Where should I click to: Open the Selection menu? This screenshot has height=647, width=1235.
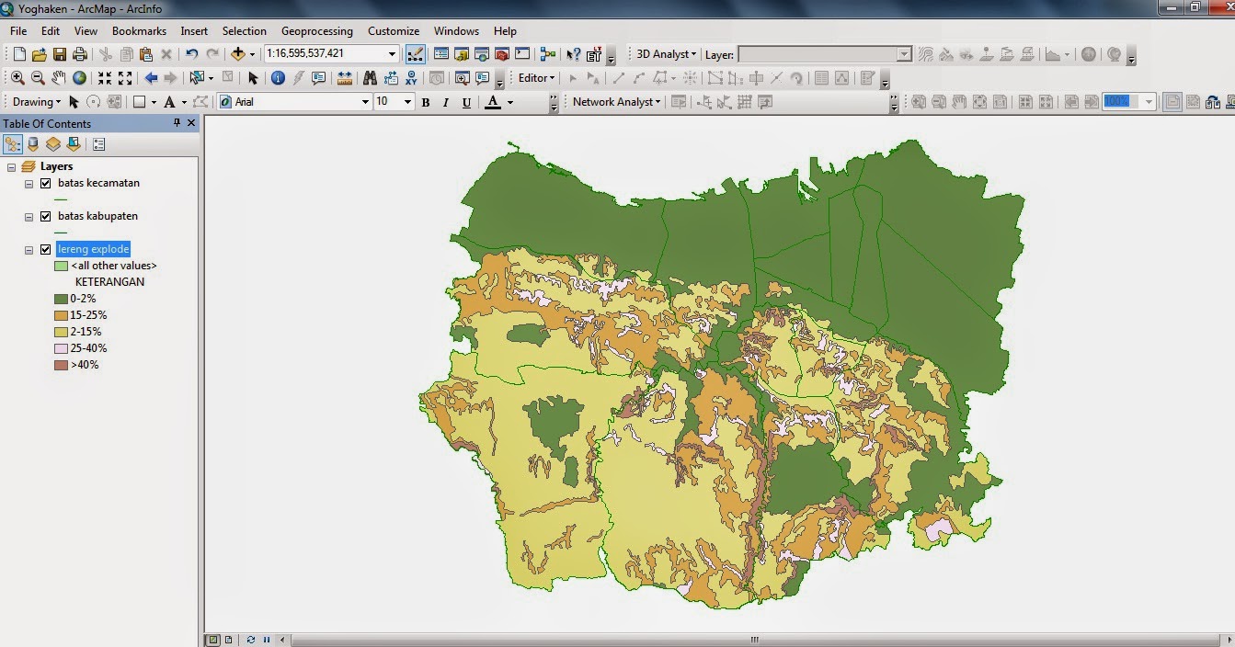click(244, 31)
